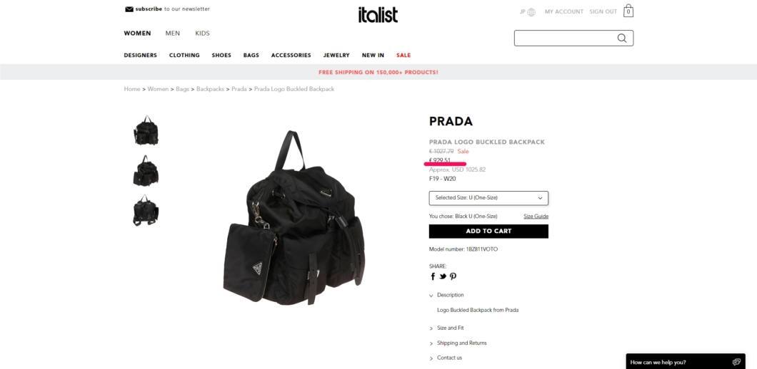Switch to the MEN tab

[172, 33]
